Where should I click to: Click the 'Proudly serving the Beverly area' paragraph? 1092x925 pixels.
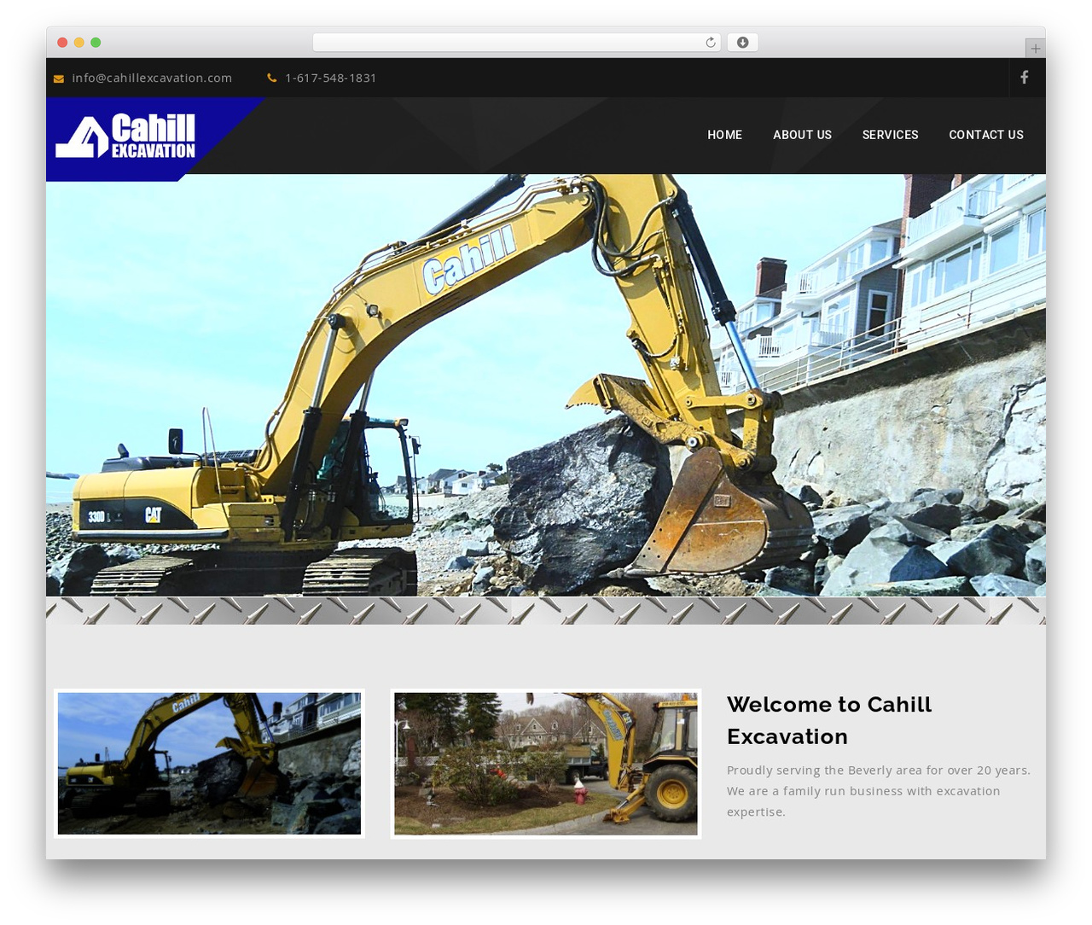(879, 791)
